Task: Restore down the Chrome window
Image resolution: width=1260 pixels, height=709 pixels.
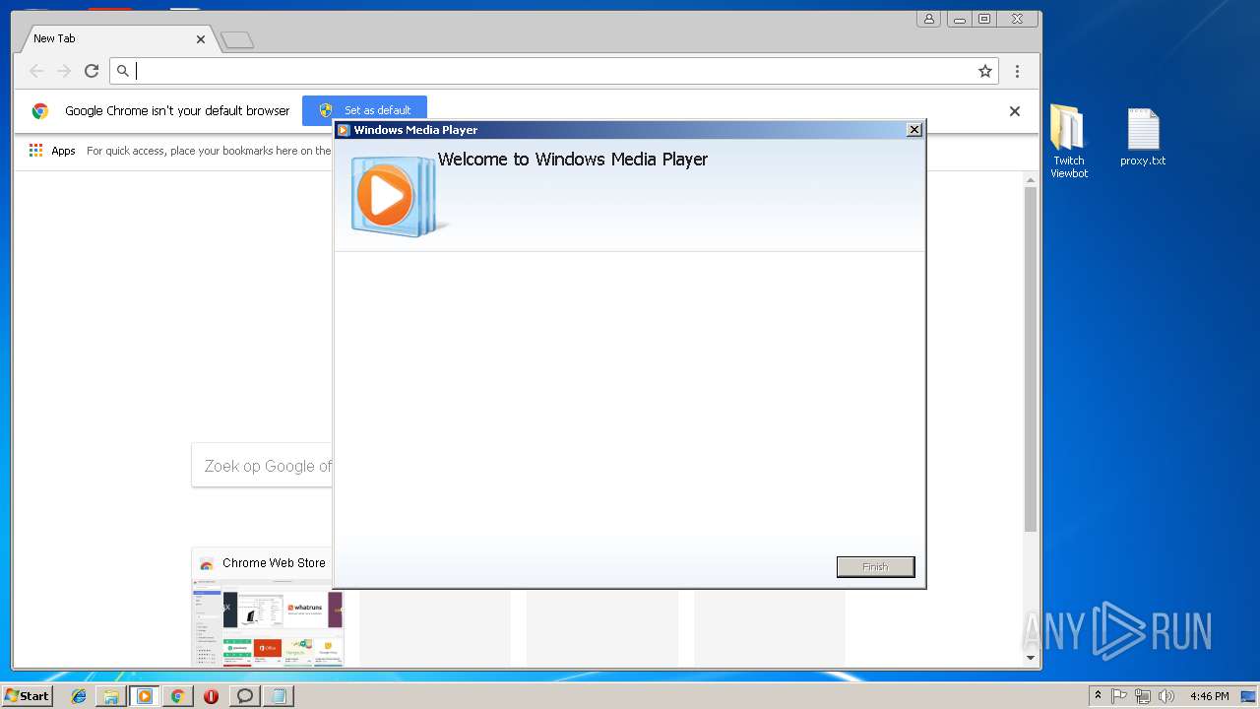Action: [984, 19]
